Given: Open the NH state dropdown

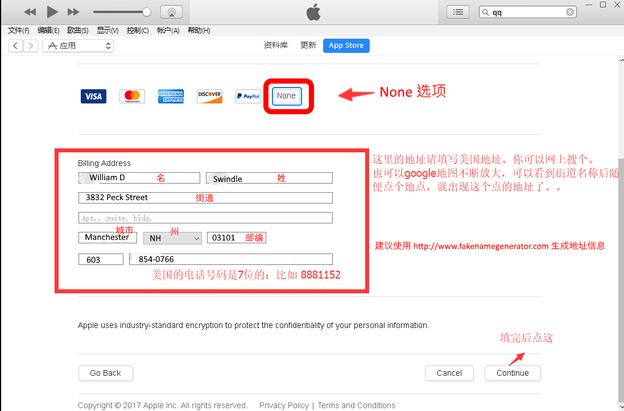Looking at the screenshot, I should click(x=173, y=238).
